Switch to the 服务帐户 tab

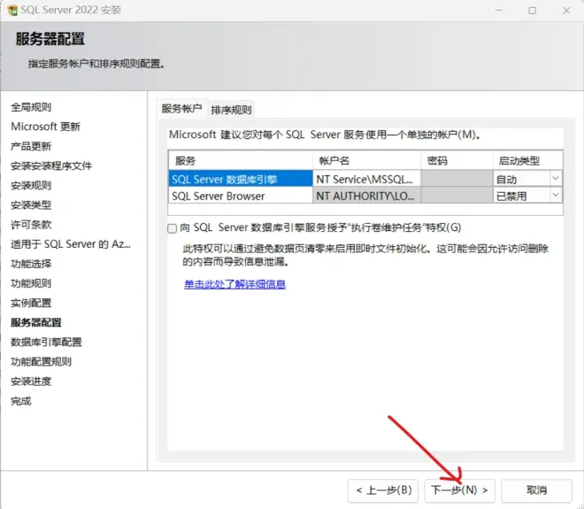point(181,109)
